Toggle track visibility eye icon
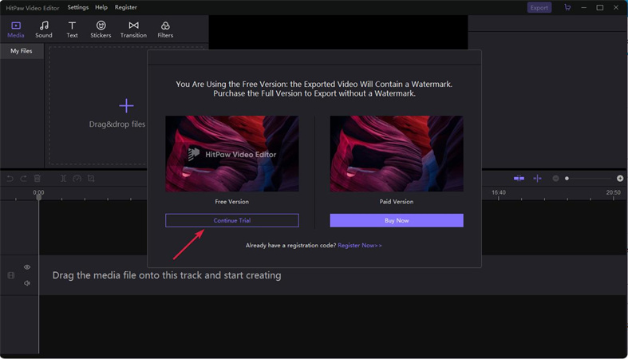628x359 pixels. (27, 267)
